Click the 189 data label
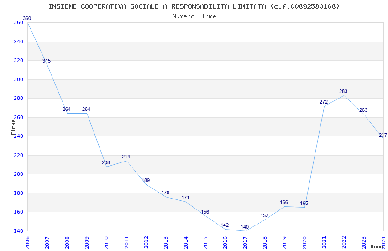Viewport: 388px width, 251px height. click(x=146, y=180)
